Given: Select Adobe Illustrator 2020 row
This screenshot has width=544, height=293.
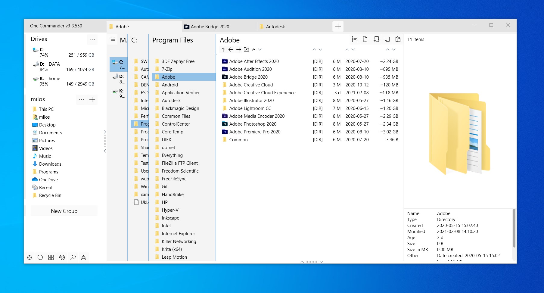Looking at the screenshot, I should pos(310,101).
